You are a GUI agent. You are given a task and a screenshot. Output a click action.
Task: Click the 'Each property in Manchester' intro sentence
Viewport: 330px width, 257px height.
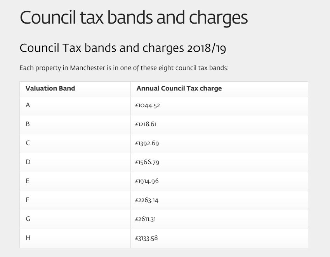click(124, 68)
